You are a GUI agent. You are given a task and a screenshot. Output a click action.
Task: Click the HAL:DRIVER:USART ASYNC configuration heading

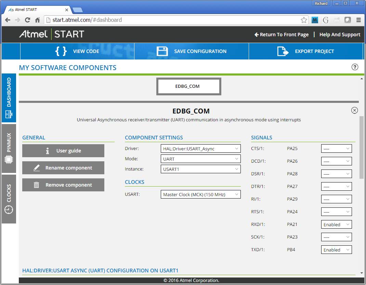coord(100,271)
